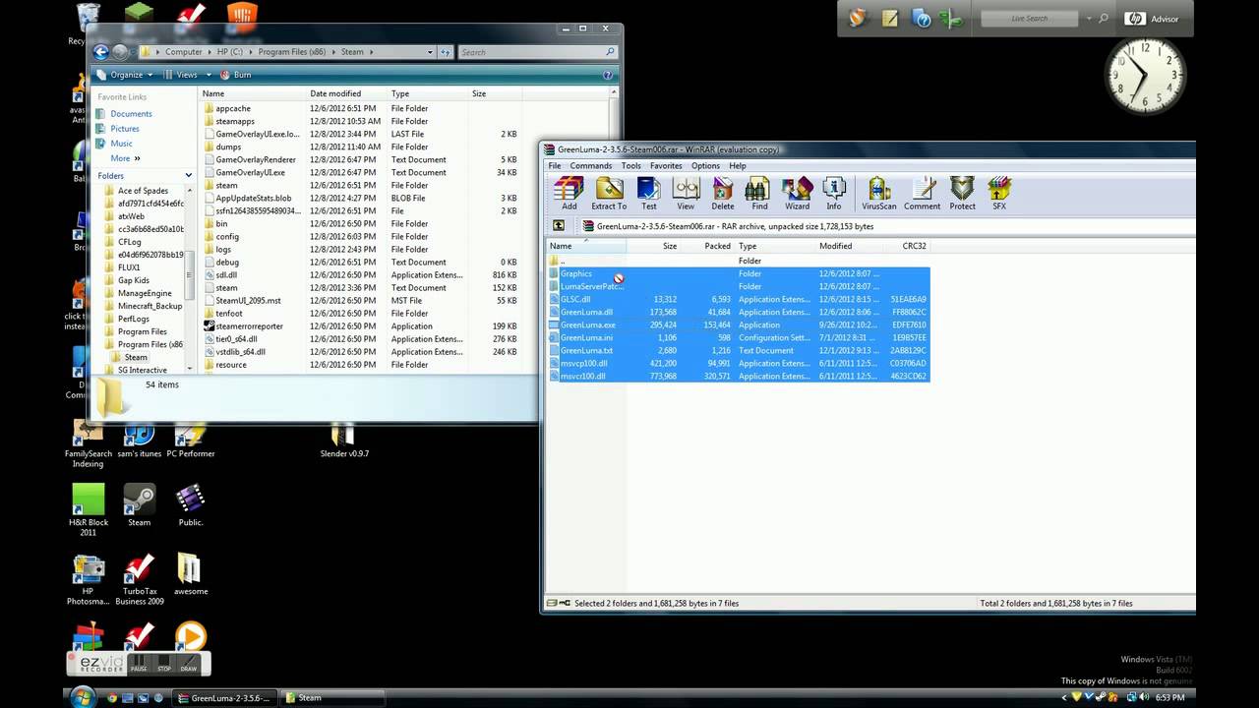Viewport: 1259px width, 708px height.
Task: Expand More favorite links in Explorer
Action: pyautogui.click(x=125, y=158)
